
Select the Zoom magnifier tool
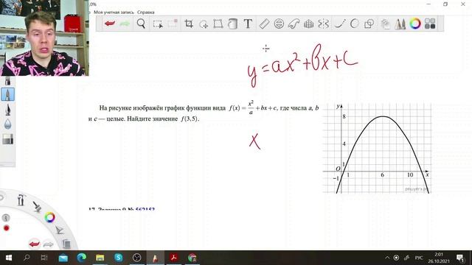click(x=141, y=24)
